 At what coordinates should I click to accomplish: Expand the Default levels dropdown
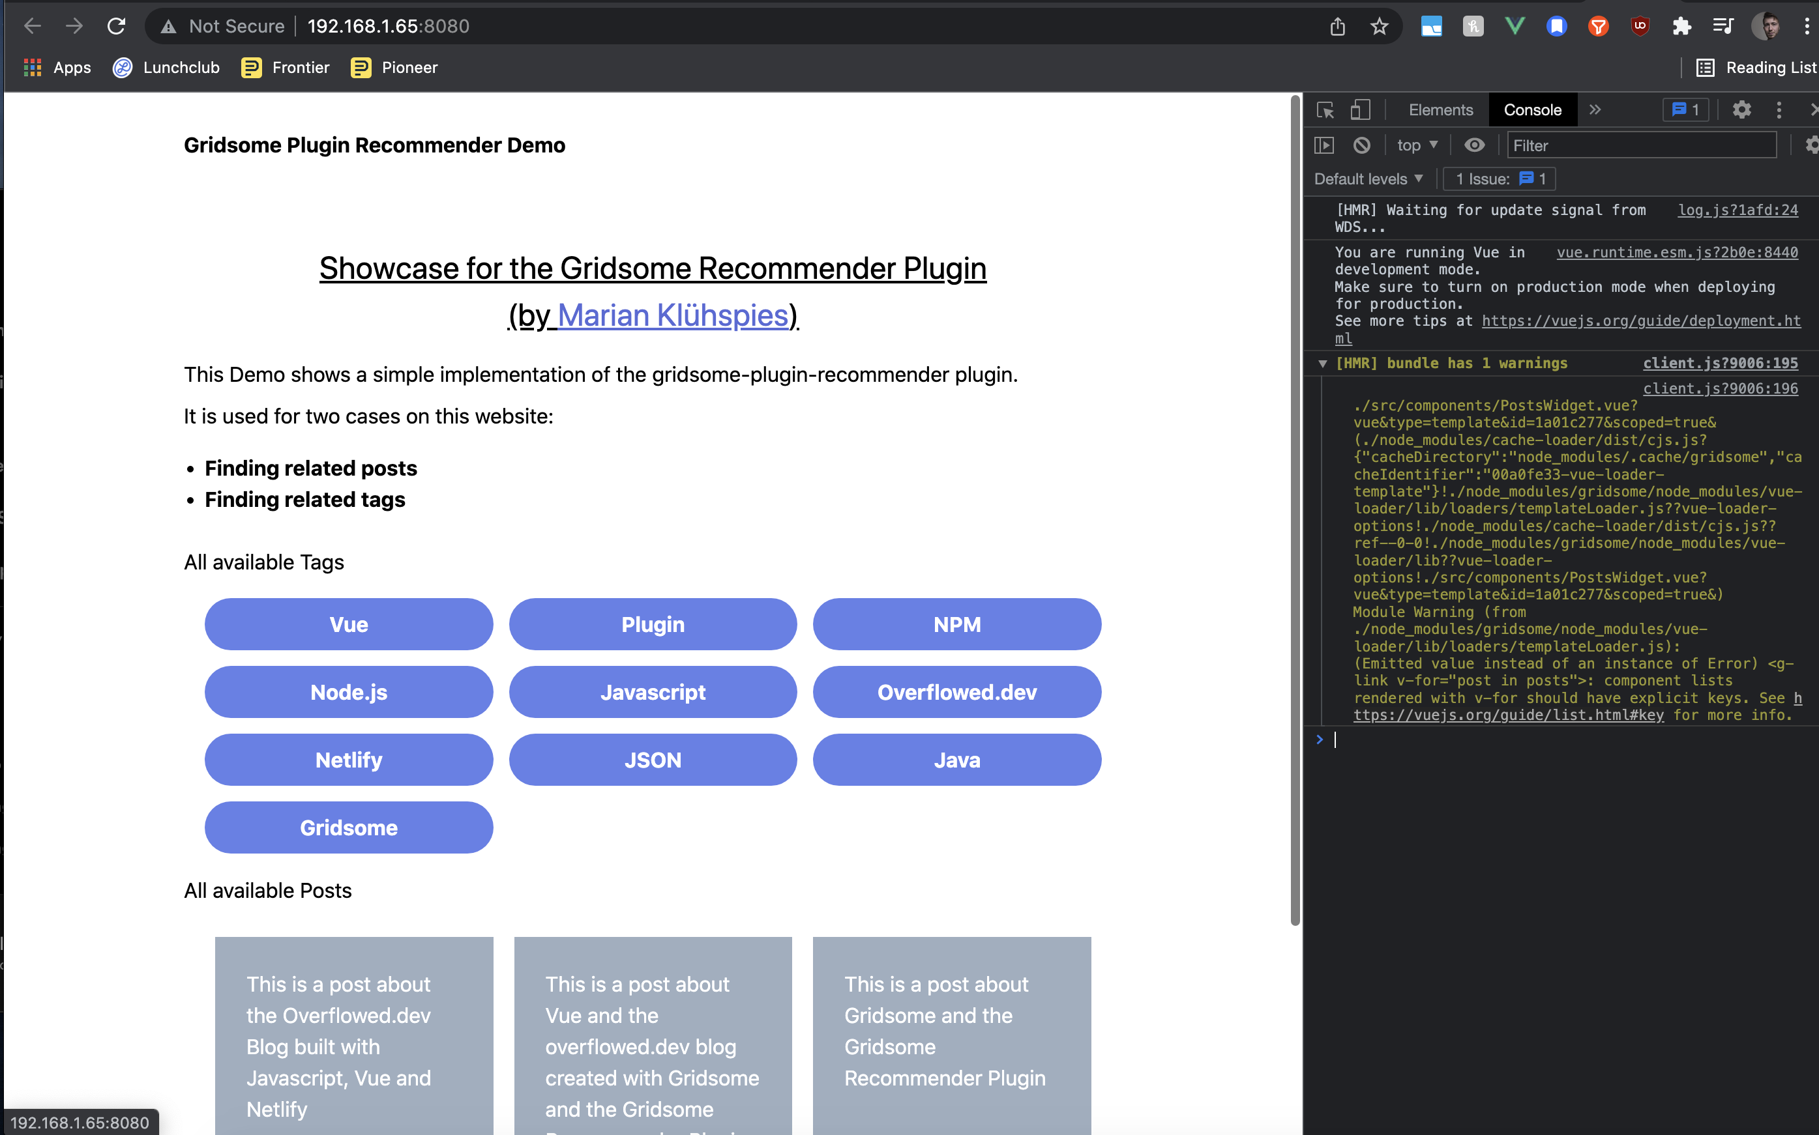[x=1368, y=179]
